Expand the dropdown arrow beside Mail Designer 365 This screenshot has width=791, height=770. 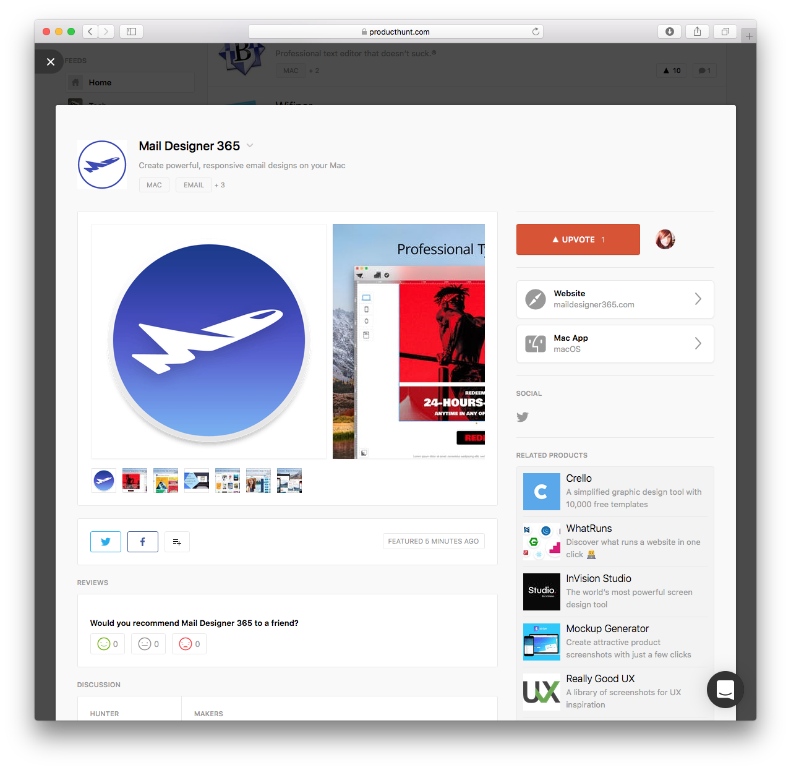point(250,146)
